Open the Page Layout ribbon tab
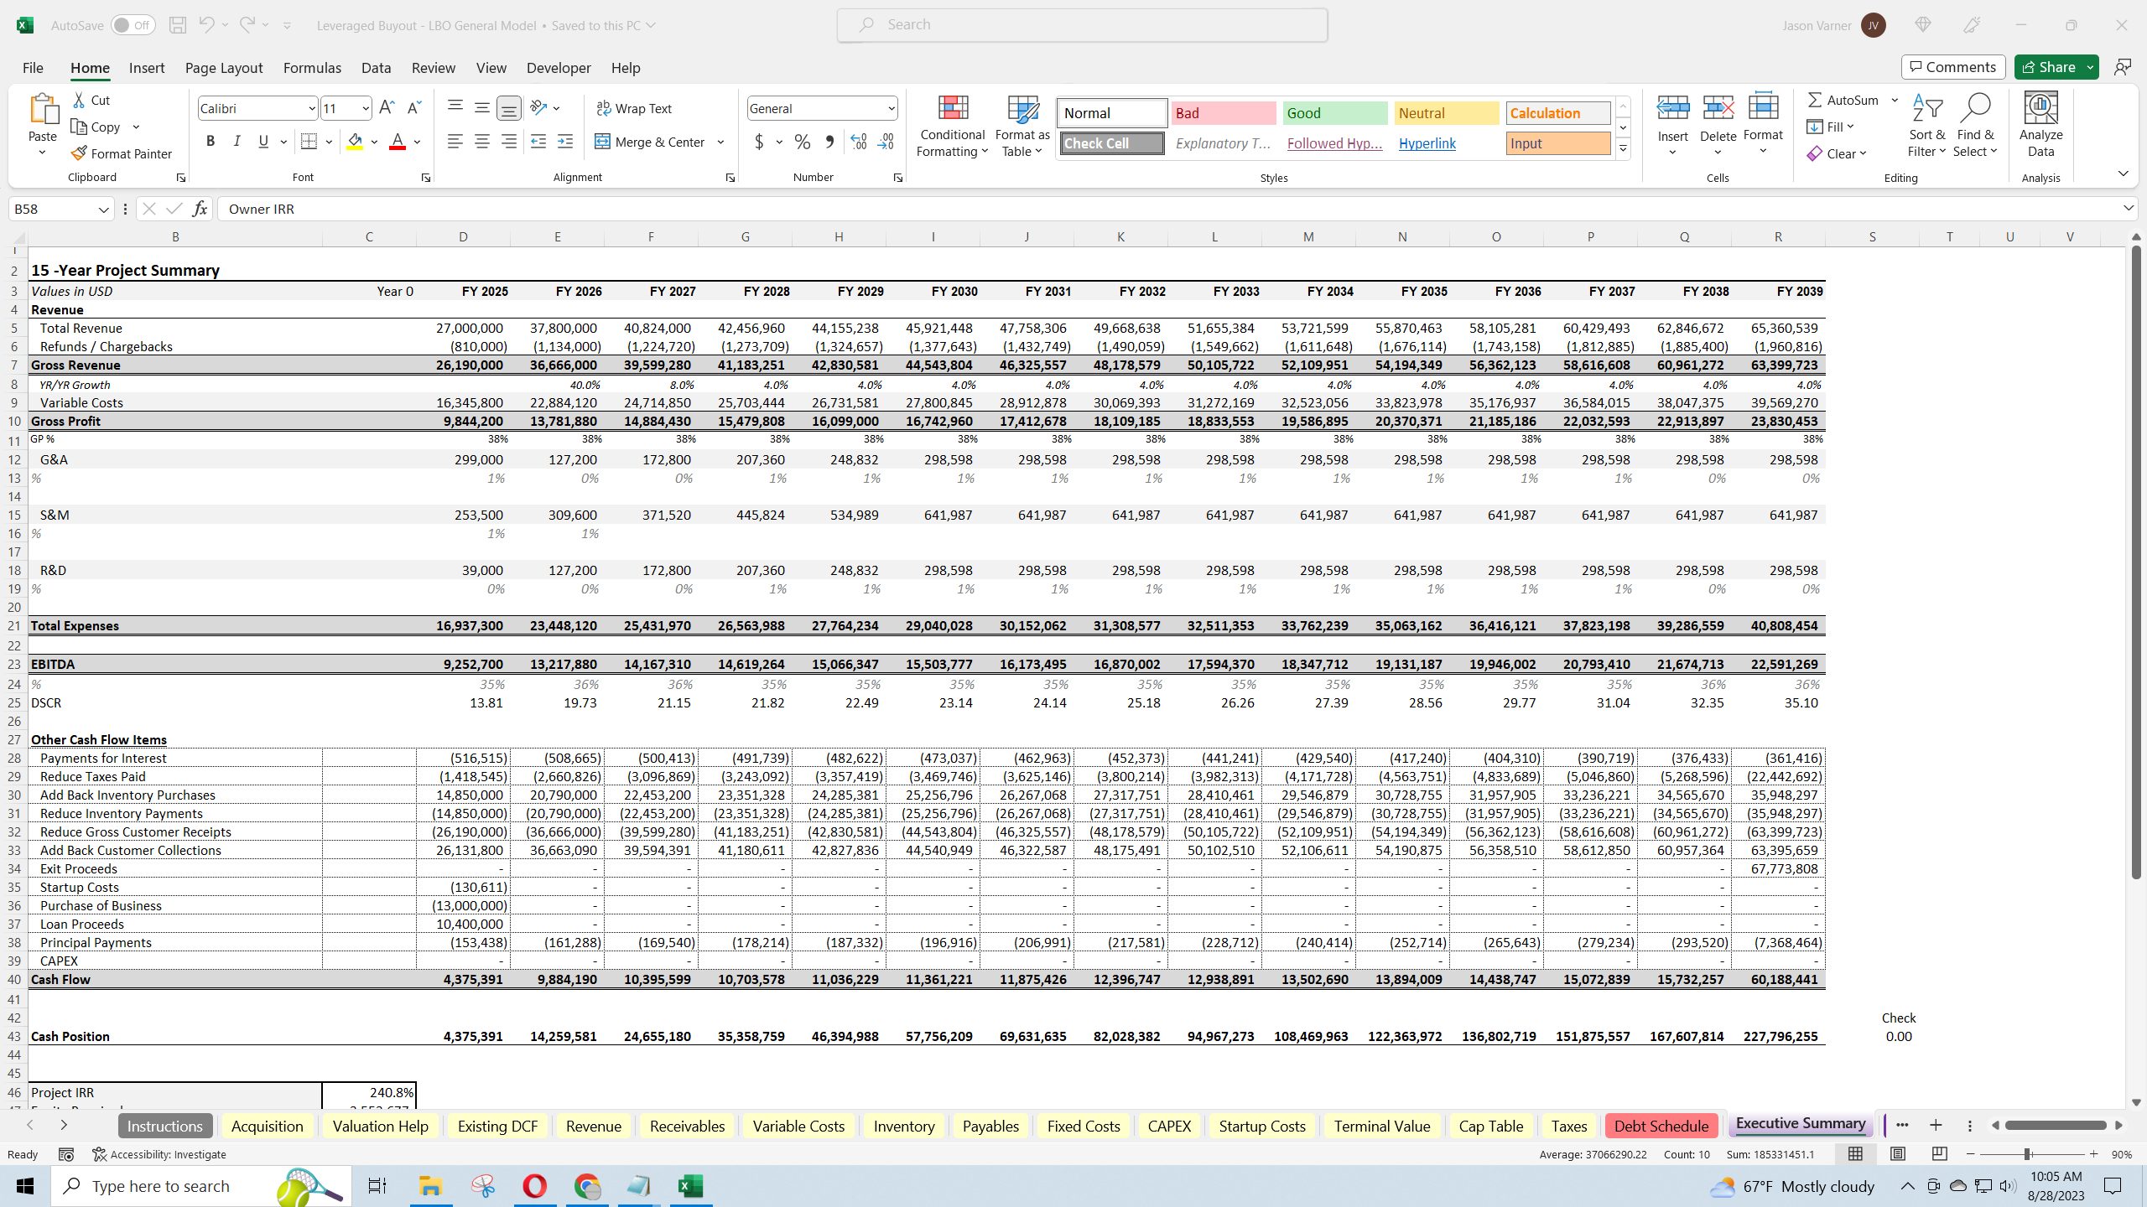Screen dimensions: 2147x1207 pos(224,68)
